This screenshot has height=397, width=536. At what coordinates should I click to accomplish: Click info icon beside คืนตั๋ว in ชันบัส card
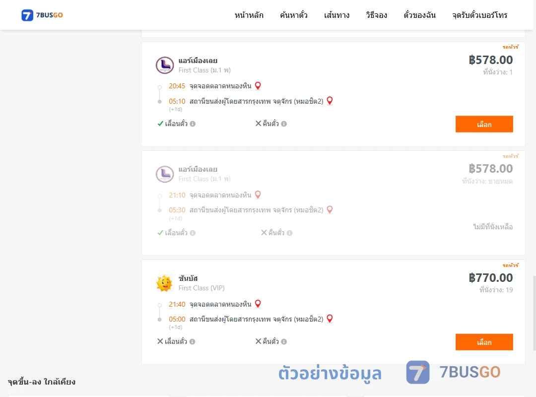click(x=284, y=341)
